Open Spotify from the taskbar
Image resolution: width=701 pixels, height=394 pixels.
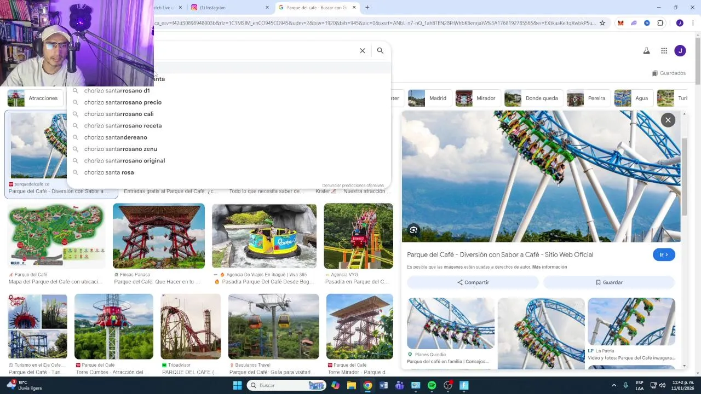click(432, 385)
